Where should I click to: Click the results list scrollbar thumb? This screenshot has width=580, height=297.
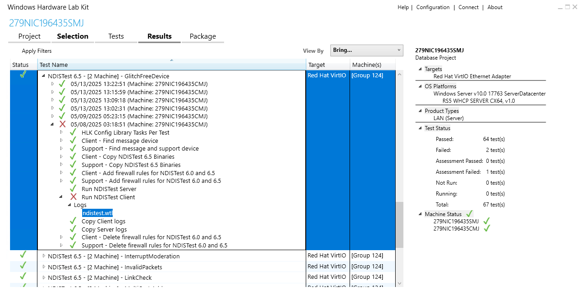(x=399, y=225)
